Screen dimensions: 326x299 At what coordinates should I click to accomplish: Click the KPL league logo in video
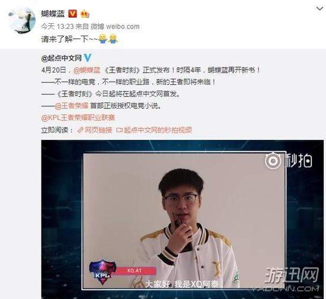click(x=103, y=272)
